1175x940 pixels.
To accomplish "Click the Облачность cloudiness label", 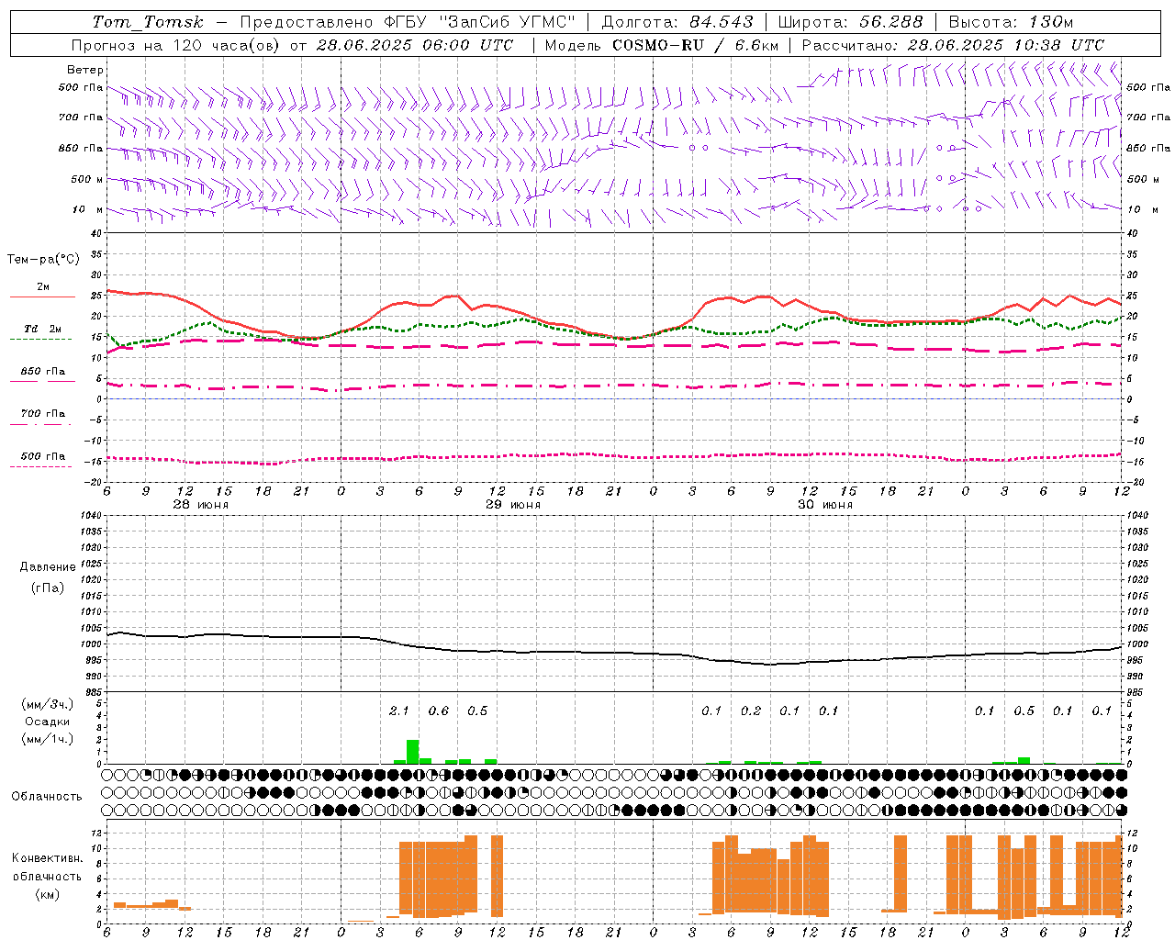I will [x=47, y=796].
